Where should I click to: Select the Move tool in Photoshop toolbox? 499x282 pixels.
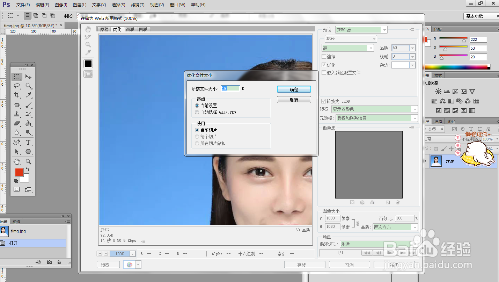pyautogui.click(x=28, y=77)
